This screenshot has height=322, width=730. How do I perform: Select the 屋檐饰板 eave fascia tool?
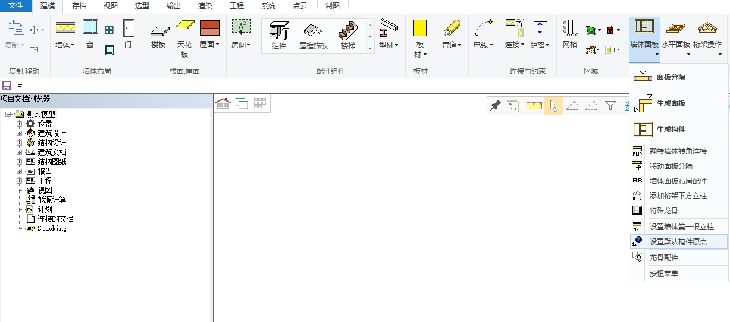point(313,36)
